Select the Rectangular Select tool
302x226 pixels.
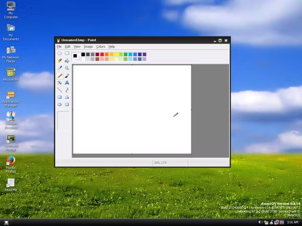67,54
